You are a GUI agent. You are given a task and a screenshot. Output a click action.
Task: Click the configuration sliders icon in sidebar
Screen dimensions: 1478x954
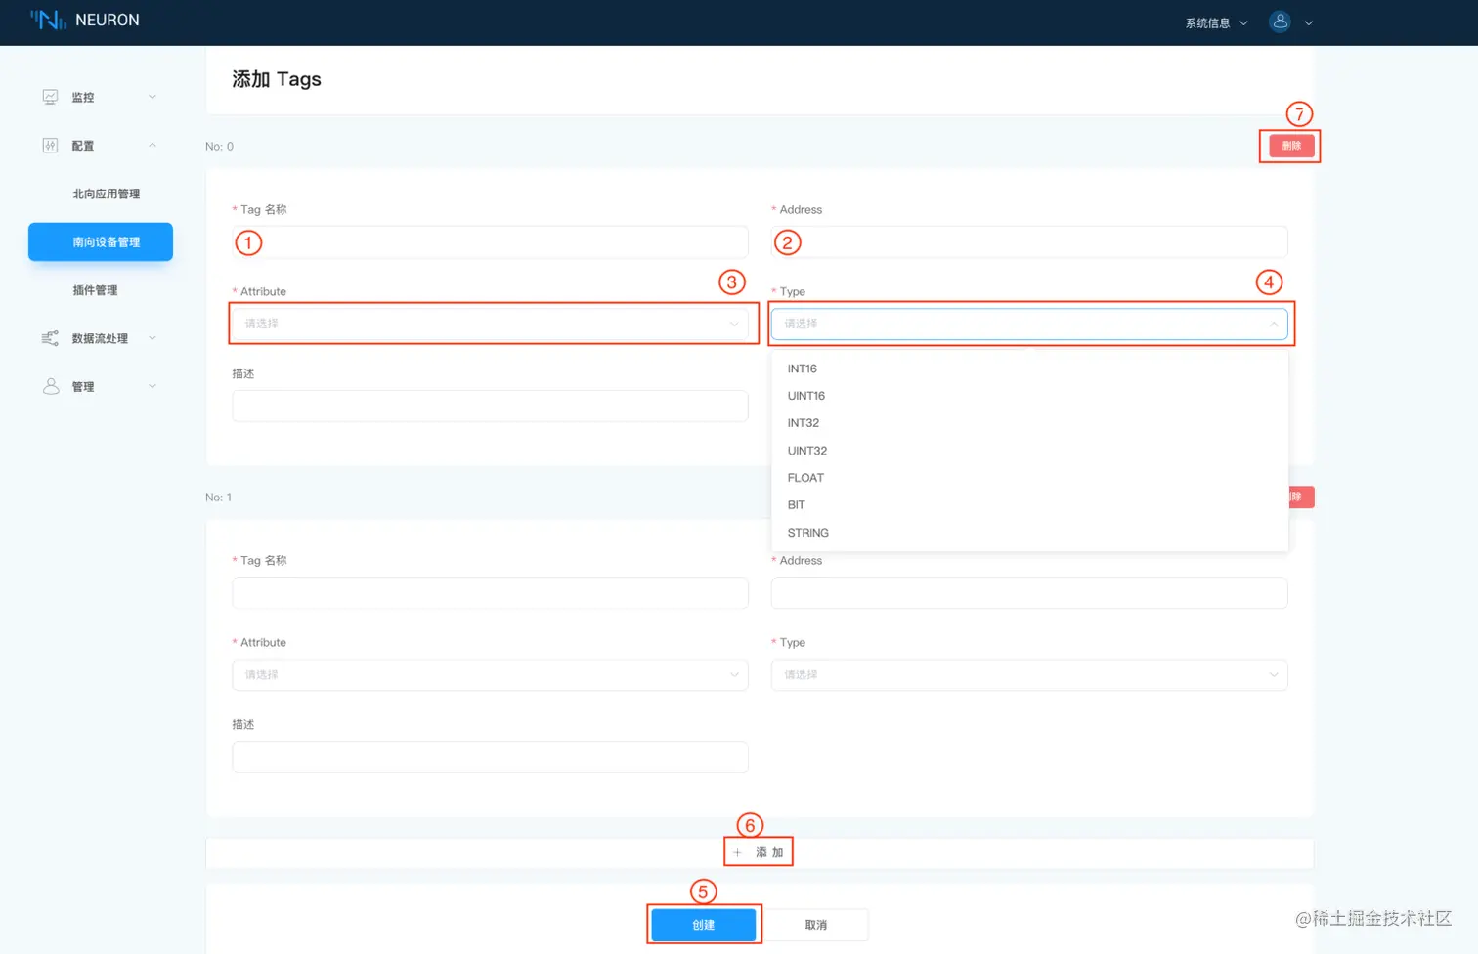click(x=51, y=146)
